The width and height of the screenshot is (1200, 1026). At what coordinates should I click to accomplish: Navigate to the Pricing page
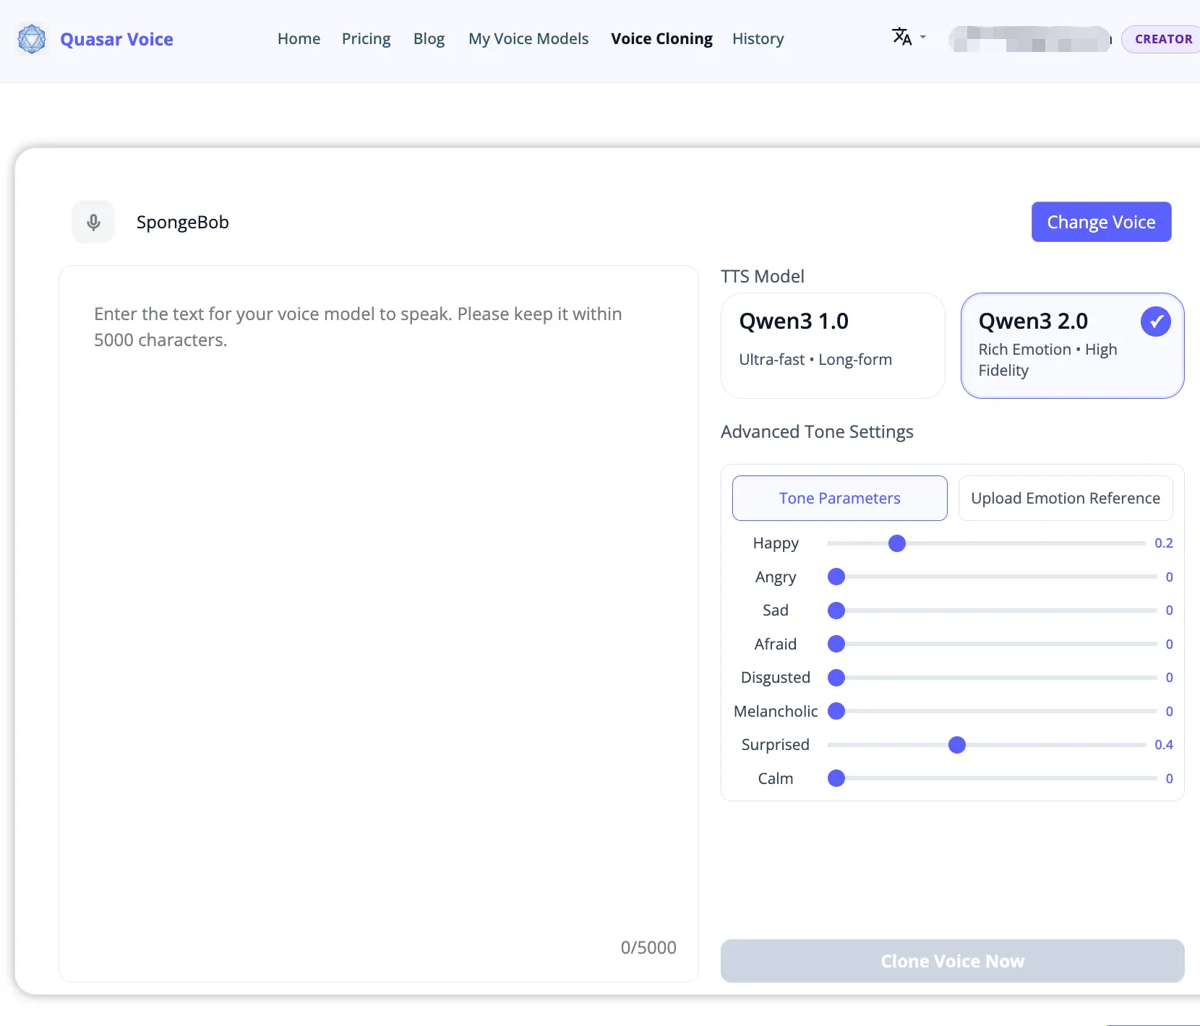coord(367,39)
